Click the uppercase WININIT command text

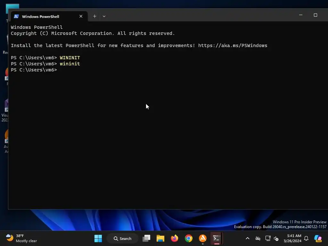(70, 58)
